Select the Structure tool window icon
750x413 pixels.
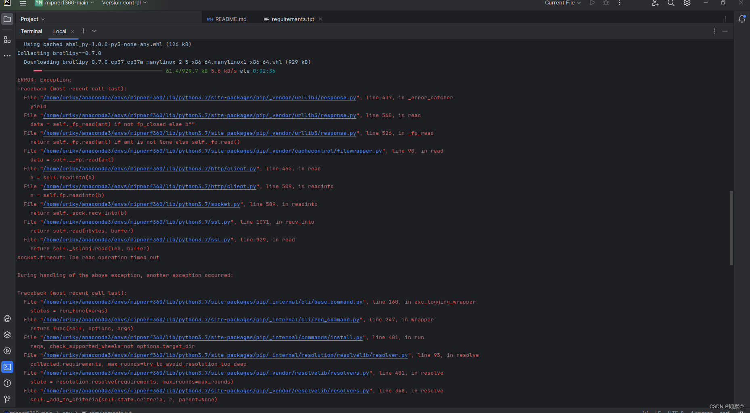pos(7,40)
